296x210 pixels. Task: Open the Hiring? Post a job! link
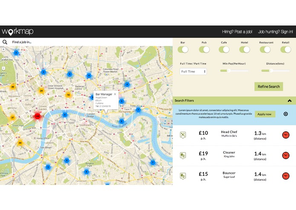237,31
